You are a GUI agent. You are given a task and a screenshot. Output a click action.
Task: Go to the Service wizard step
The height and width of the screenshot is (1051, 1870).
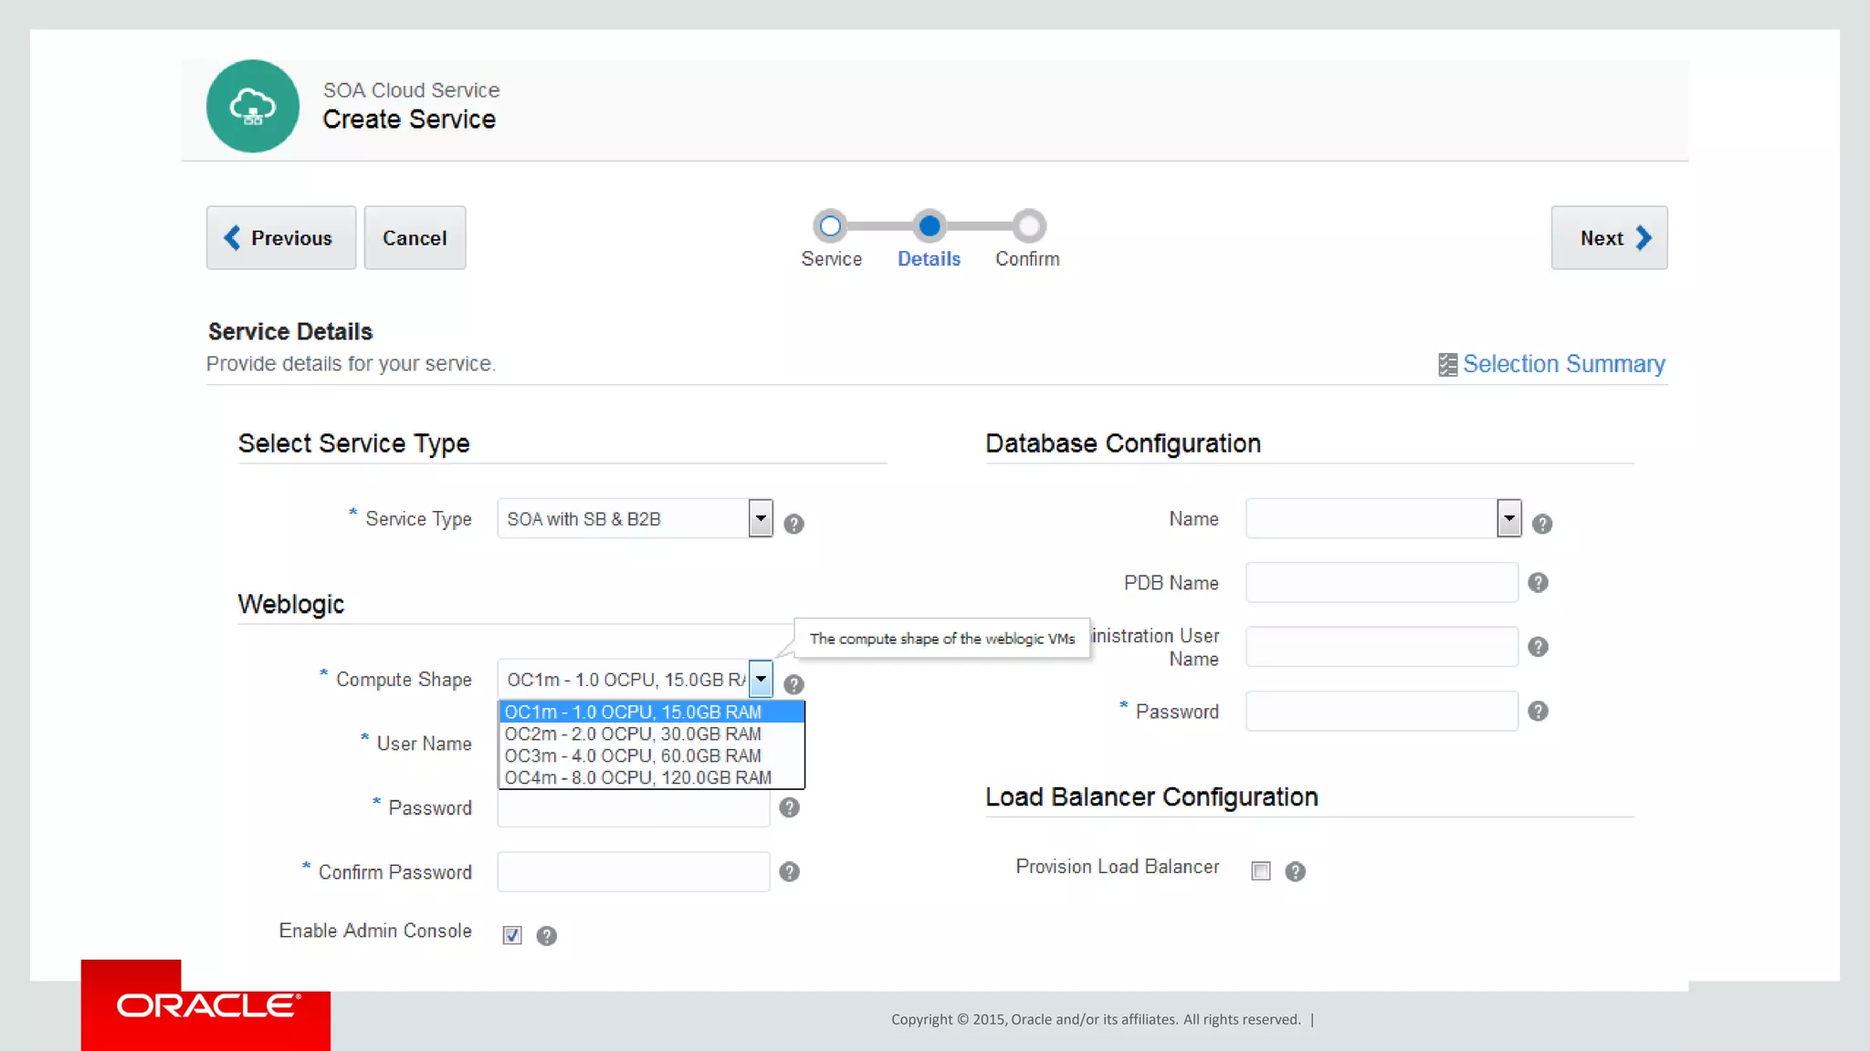(830, 226)
